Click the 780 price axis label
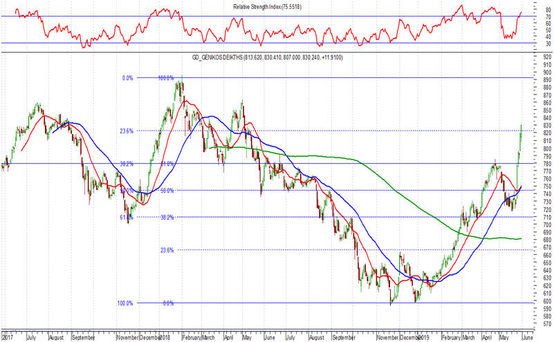554x342 pixels. (x=548, y=164)
